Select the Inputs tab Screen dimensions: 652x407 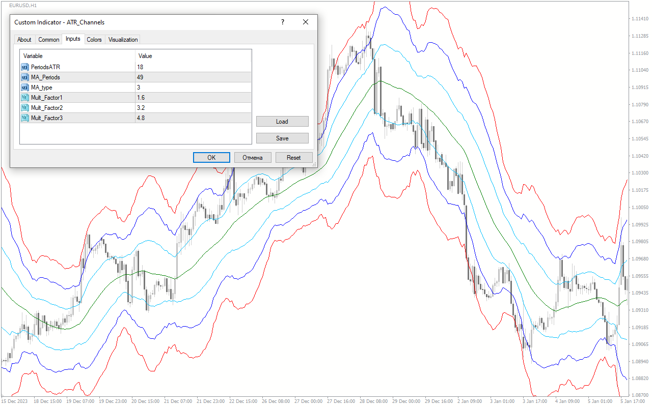(73, 39)
